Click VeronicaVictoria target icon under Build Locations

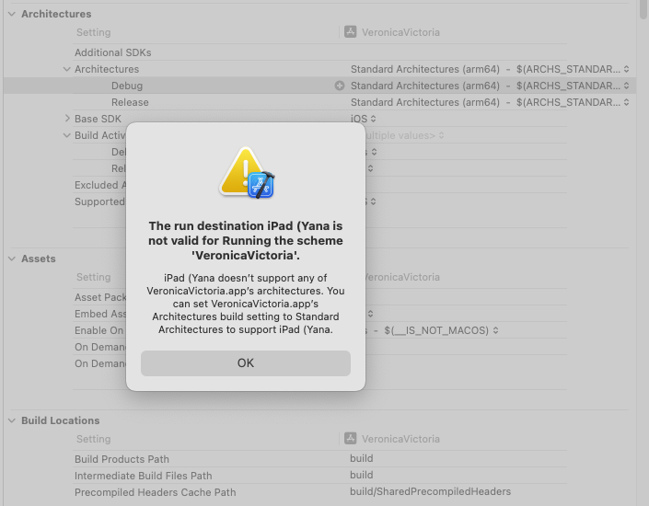click(350, 439)
